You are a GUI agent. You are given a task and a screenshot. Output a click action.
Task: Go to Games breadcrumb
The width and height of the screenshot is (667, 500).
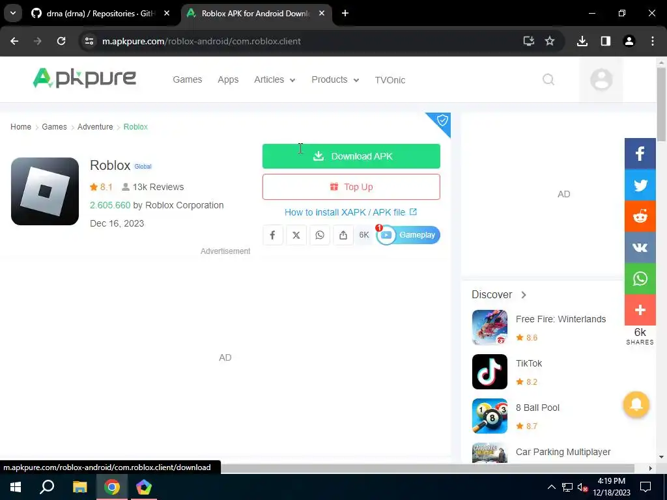point(54,127)
